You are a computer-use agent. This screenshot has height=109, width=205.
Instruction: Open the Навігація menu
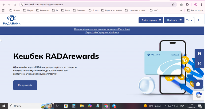point(174,20)
